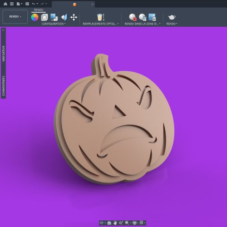The width and height of the screenshot is (227, 227).
Task: Select the Move/Copy arrows tool
Action: [x=74, y=17]
